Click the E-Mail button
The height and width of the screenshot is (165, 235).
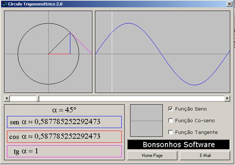tap(205, 155)
